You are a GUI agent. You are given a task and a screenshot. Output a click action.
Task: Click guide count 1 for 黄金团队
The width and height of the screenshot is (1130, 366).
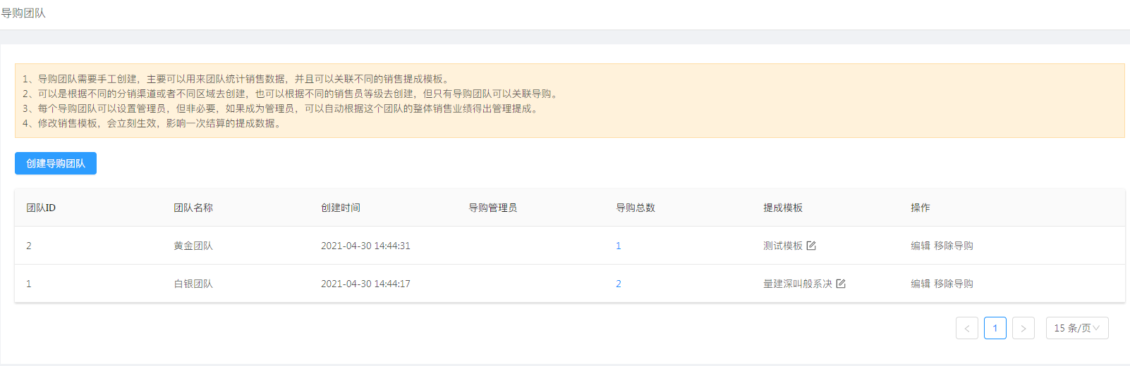(619, 246)
